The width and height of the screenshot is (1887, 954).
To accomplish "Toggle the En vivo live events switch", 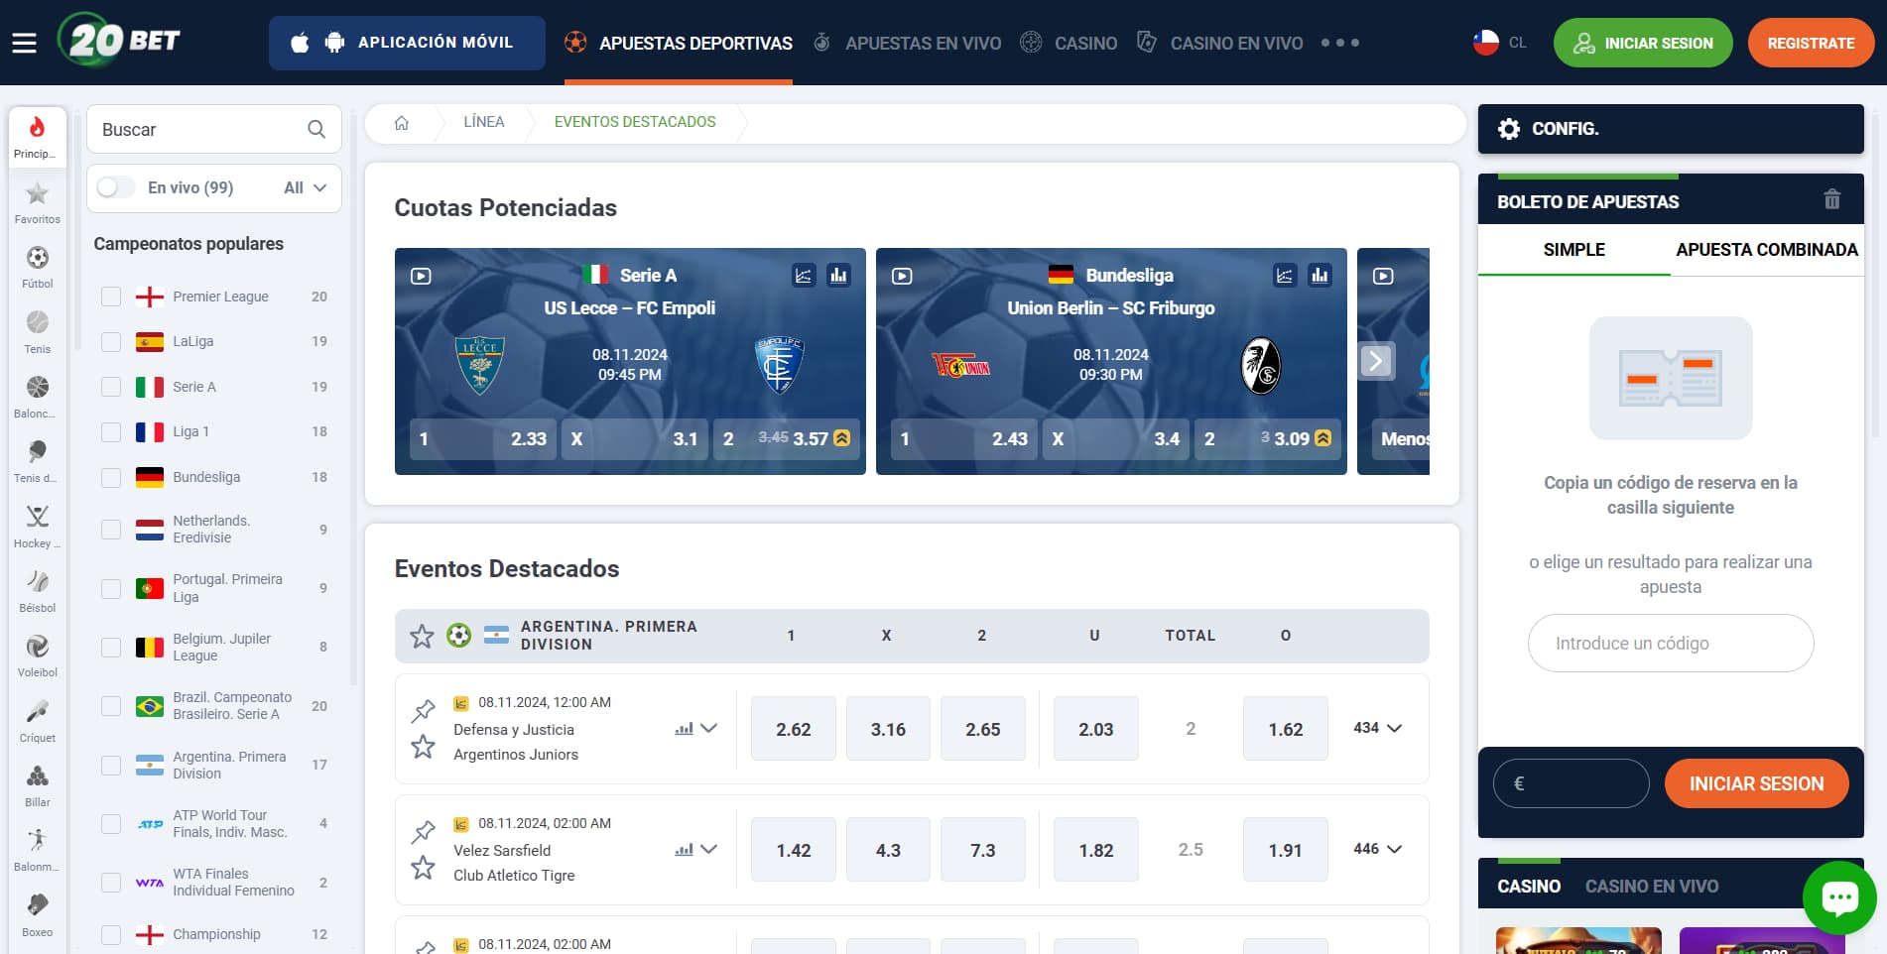I will tap(114, 187).
